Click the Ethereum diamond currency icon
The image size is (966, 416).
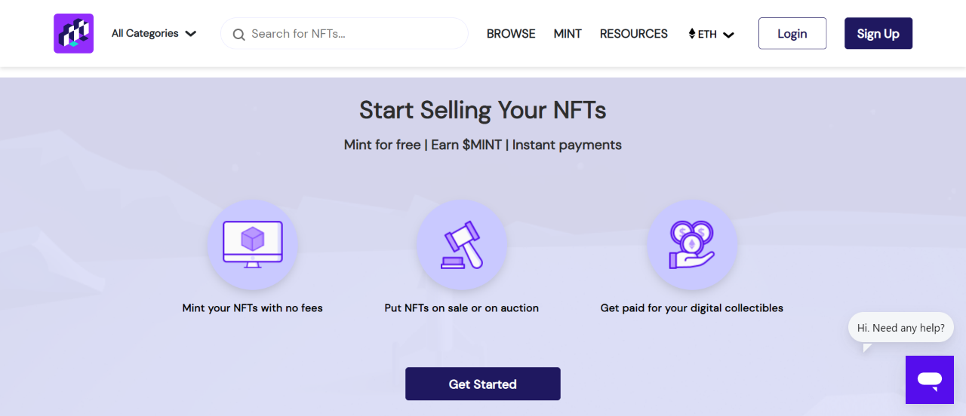click(x=692, y=34)
